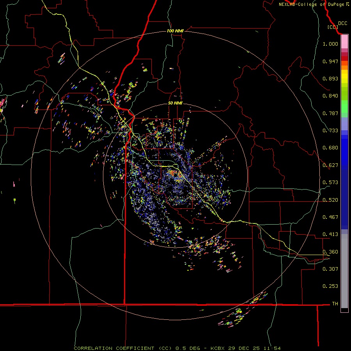Pick the red segment of the color scale

tap(344, 58)
